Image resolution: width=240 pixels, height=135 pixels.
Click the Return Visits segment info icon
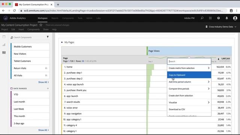pos(46,68)
